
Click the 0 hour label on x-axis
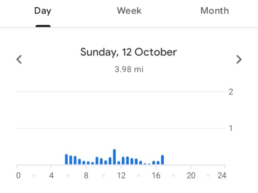pos(18,175)
